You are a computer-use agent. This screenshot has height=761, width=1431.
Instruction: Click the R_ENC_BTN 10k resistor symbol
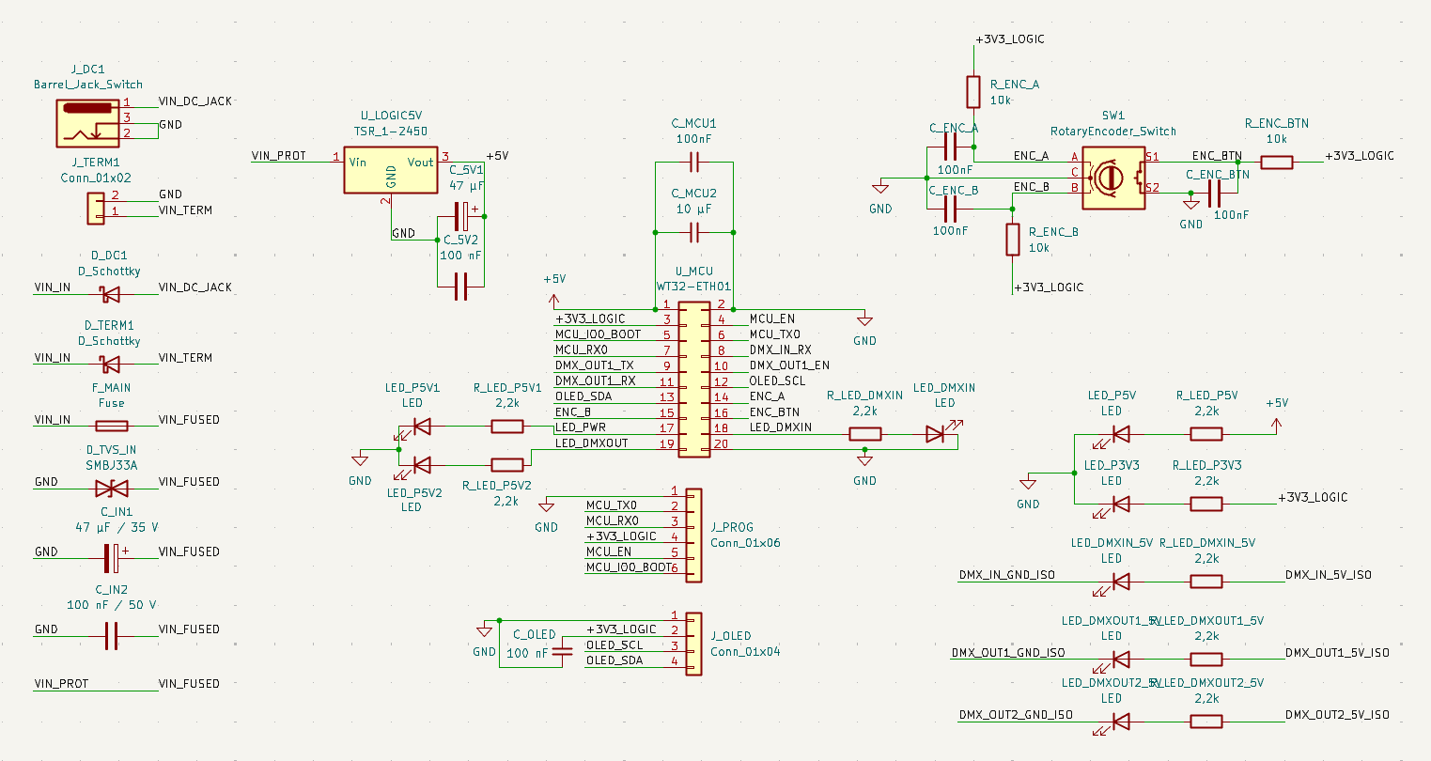1276,163
